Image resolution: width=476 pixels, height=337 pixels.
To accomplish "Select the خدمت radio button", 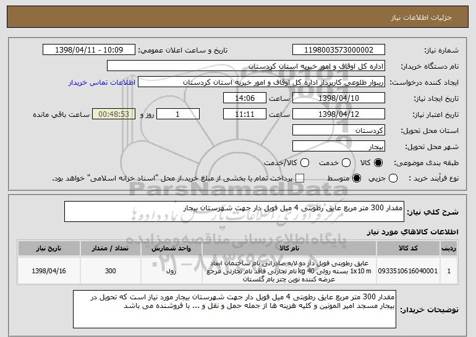I will (346, 163).
